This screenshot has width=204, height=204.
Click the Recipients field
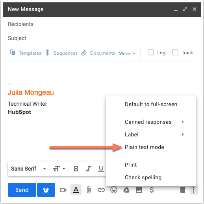coord(102,24)
